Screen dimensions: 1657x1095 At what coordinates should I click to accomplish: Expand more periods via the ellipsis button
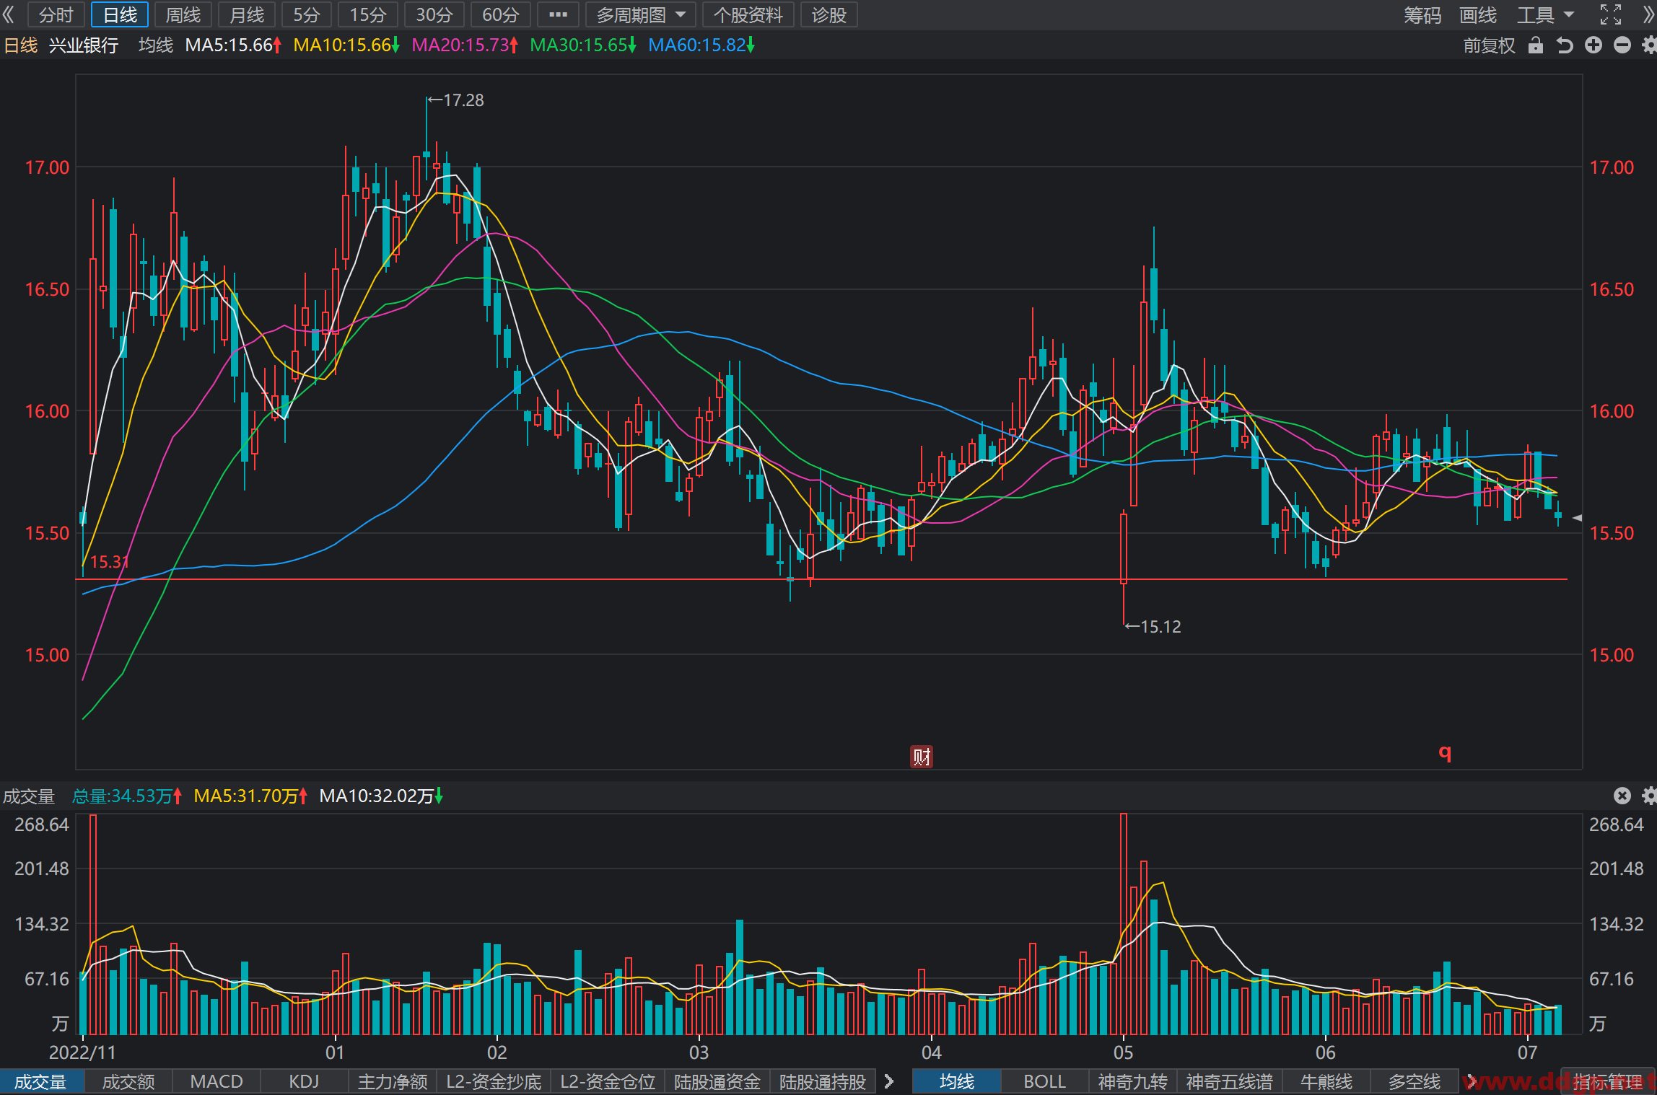(558, 14)
